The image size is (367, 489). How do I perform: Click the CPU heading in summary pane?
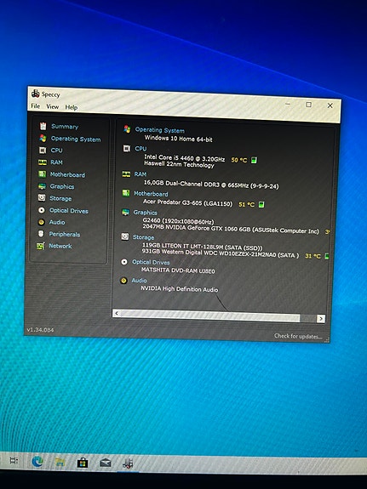click(x=140, y=149)
